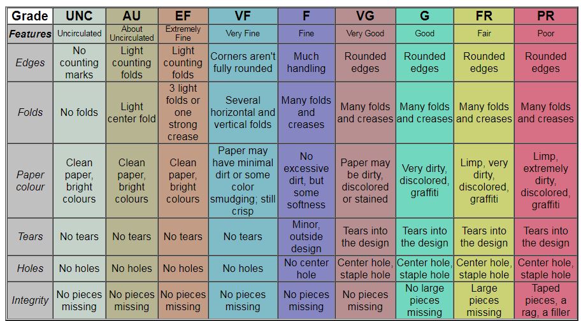Select the VF column header

pyautogui.click(x=243, y=16)
